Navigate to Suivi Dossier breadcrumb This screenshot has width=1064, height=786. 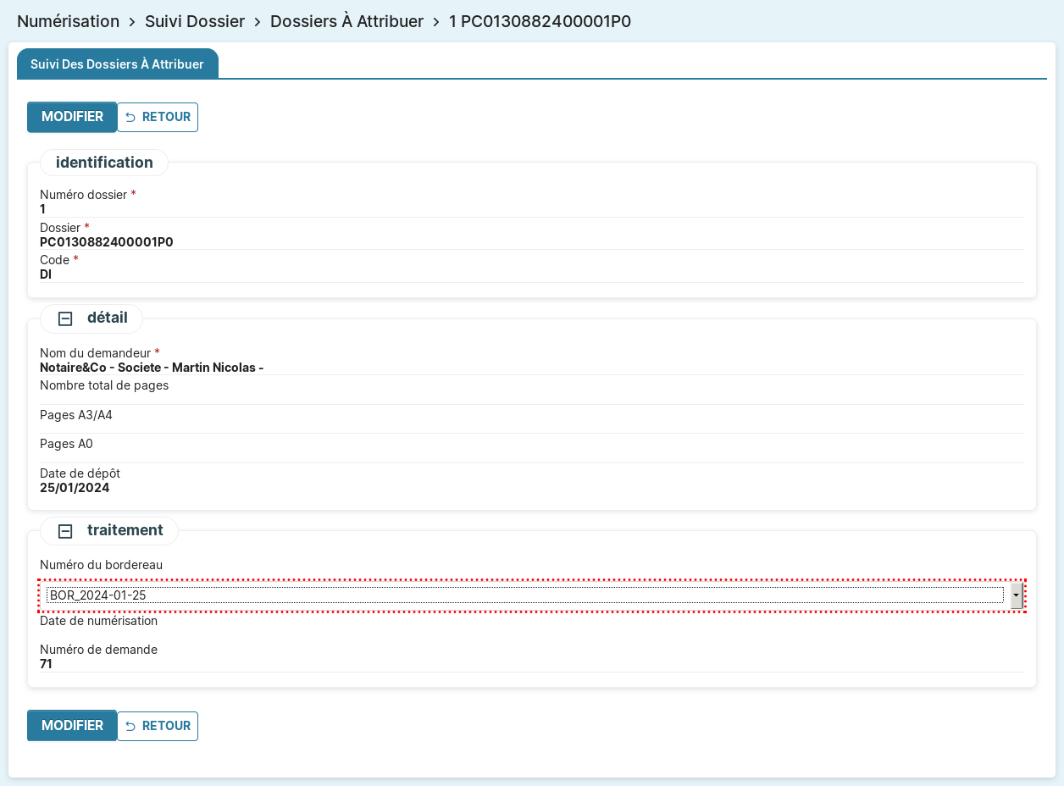pos(195,22)
